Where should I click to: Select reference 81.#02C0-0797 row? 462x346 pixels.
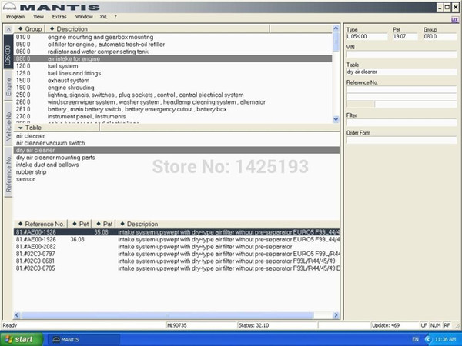pyautogui.click(x=177, y=254)
